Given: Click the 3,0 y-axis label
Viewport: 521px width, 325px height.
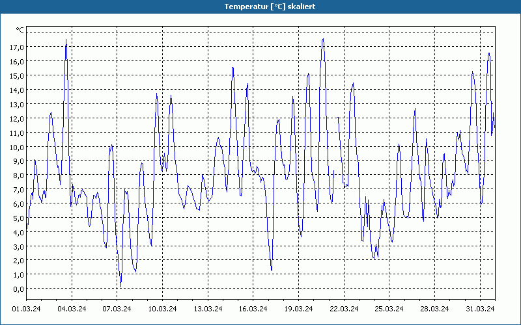Looking at the screenshot, I should (x=19, y=246).
